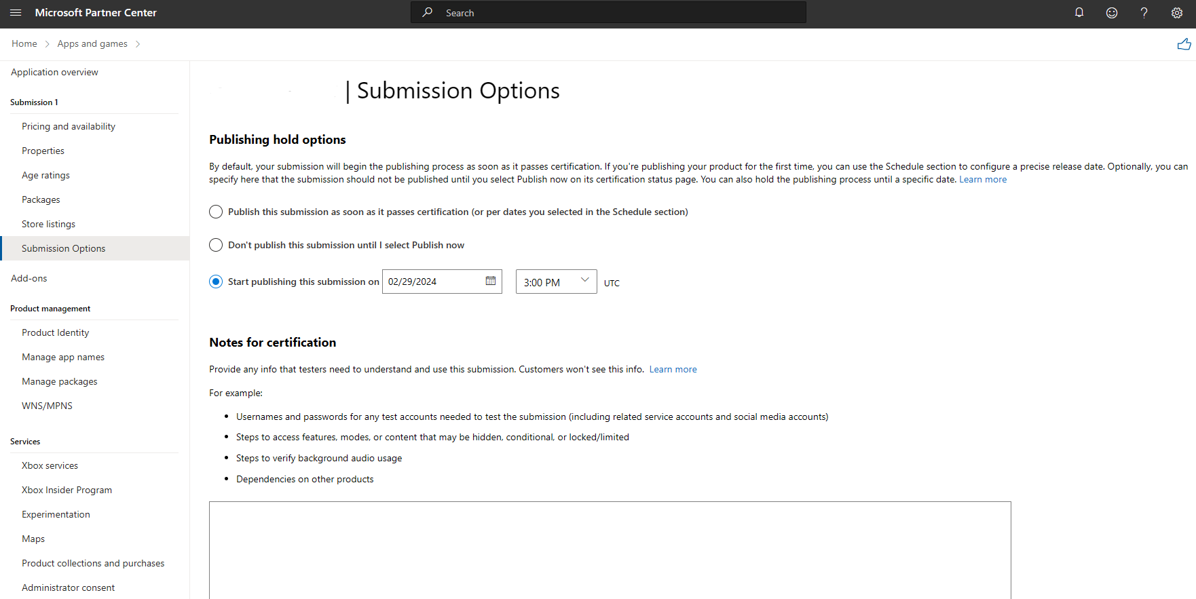Open the hamburger navigation menu
The width and height of the screenshot is (1196, 599).
tap(16, 13)
